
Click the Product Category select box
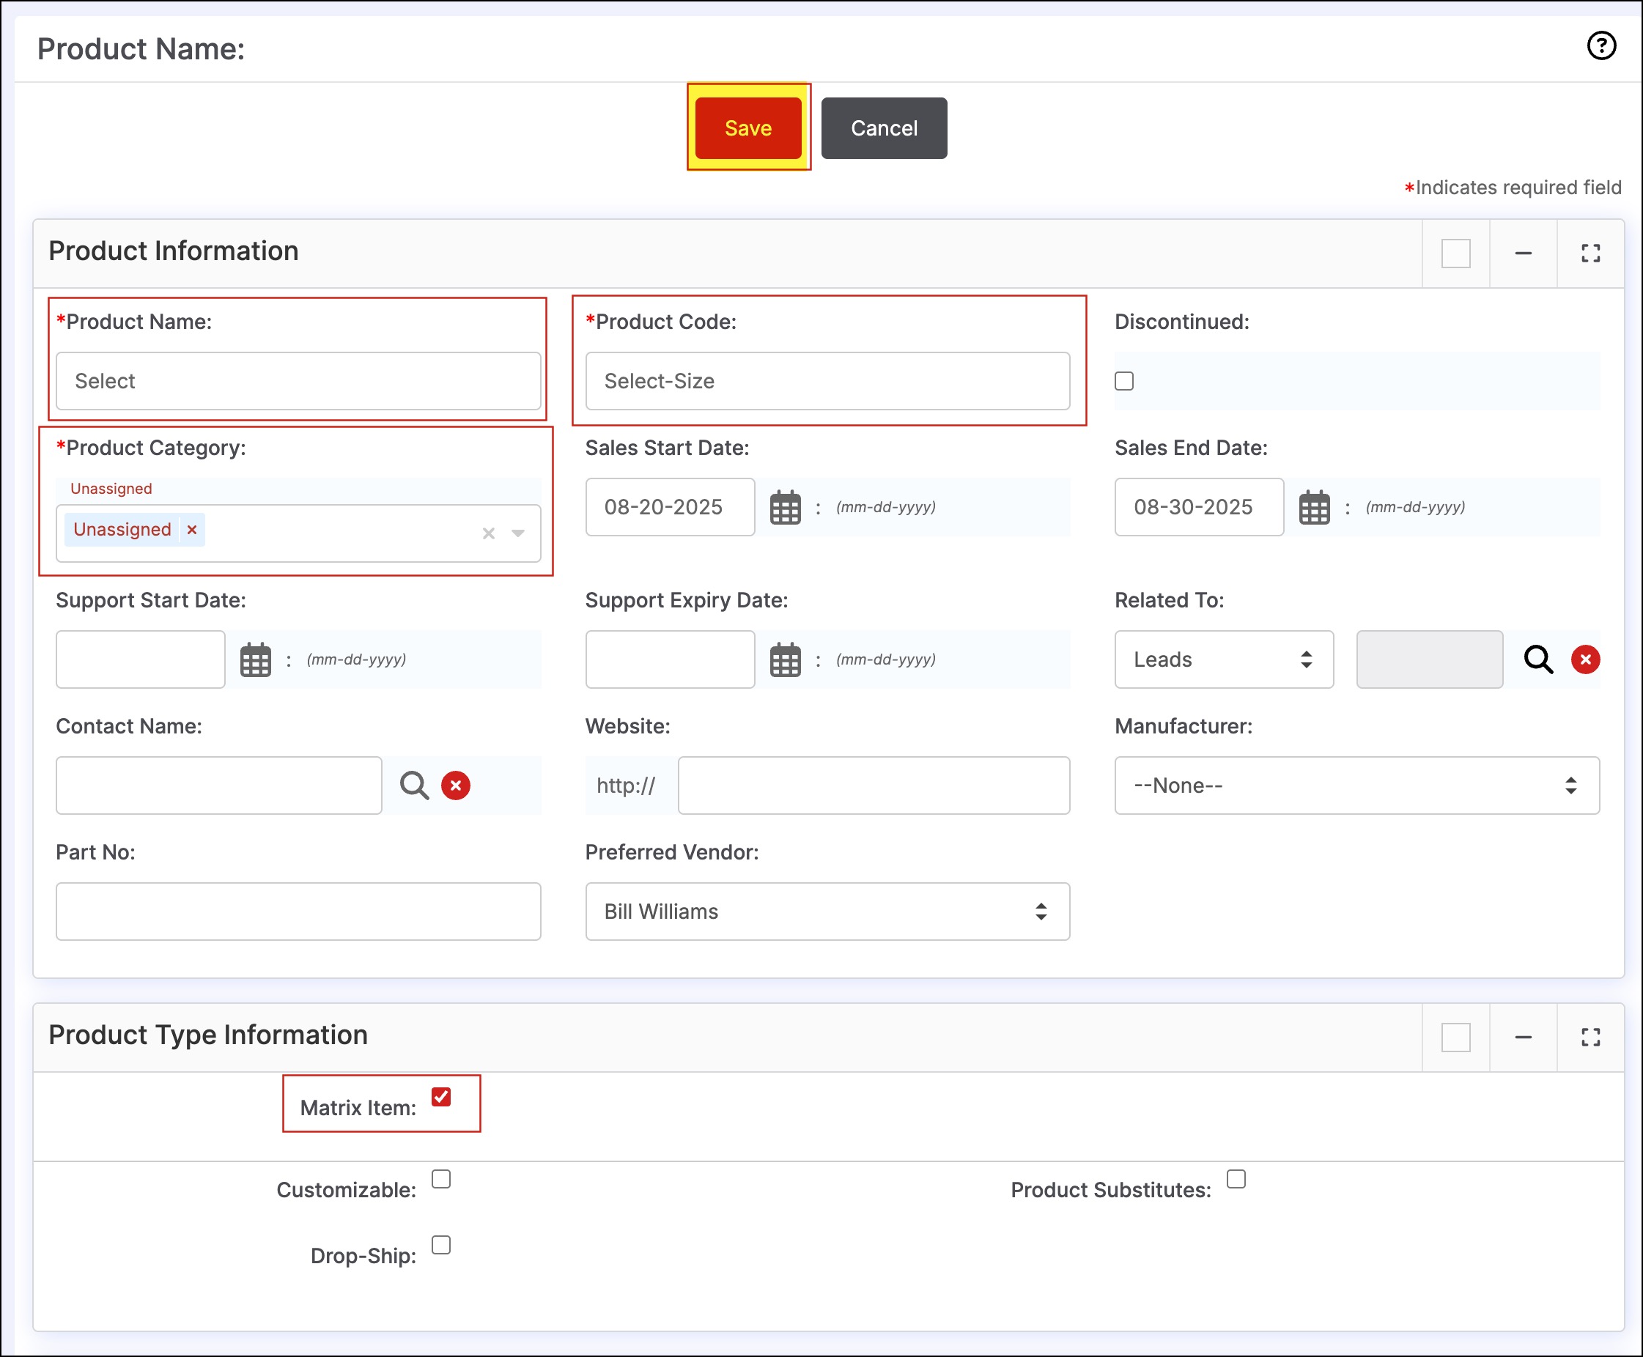(x=298, y=533)
